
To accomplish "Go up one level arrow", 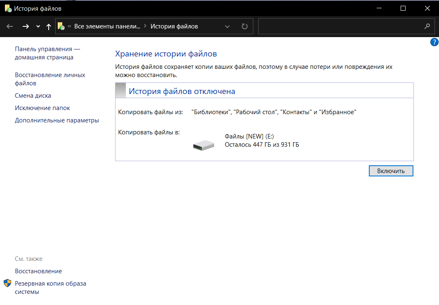I will point(49,26).
